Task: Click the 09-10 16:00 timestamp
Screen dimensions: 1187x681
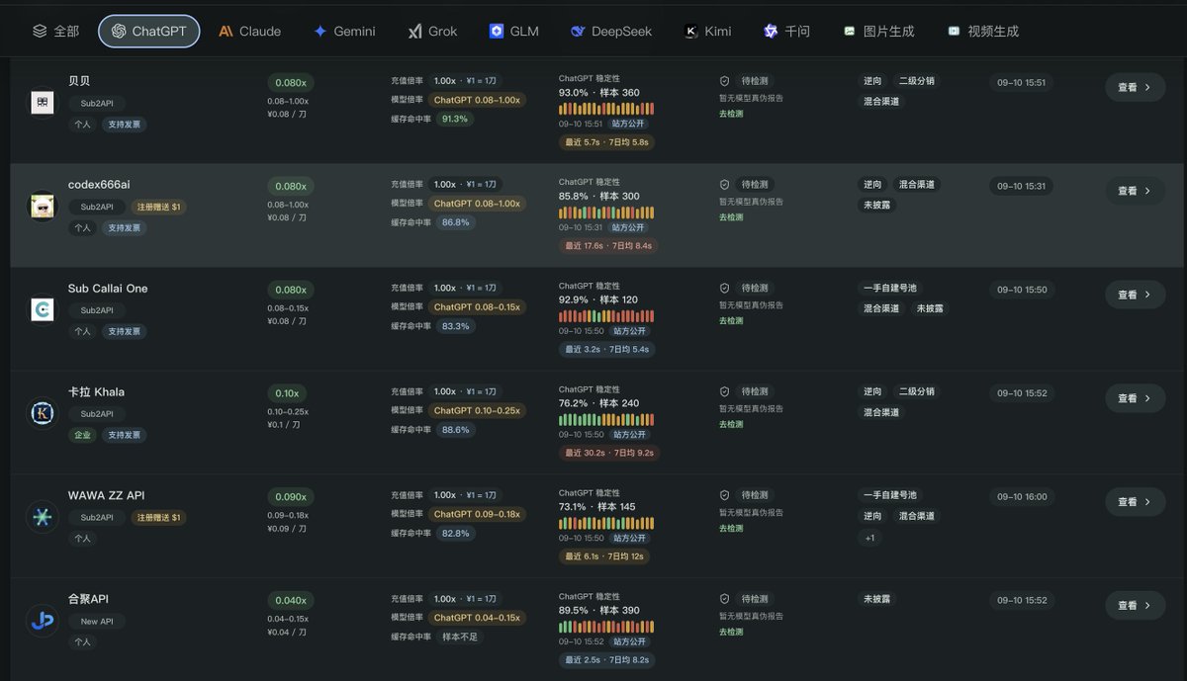Action: 1022,497
